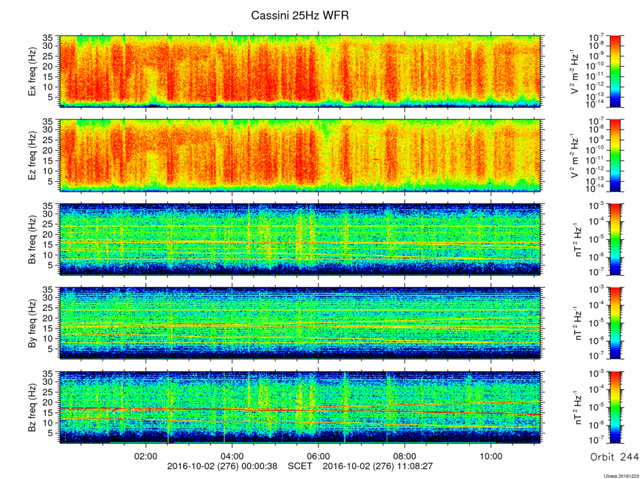Viewport: 640px width, 479px height.
Task: Click the 'By freq (Hz)' axis label
Action: (x=32, y=323)
